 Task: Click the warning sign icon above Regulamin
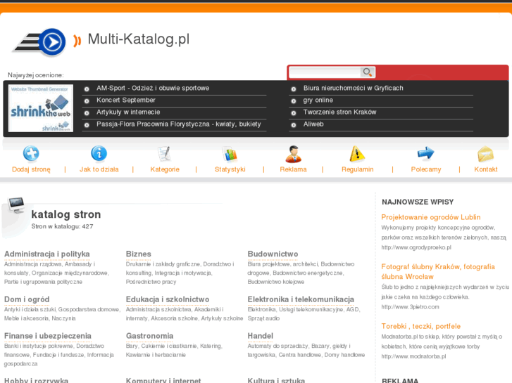coord(357,154)
